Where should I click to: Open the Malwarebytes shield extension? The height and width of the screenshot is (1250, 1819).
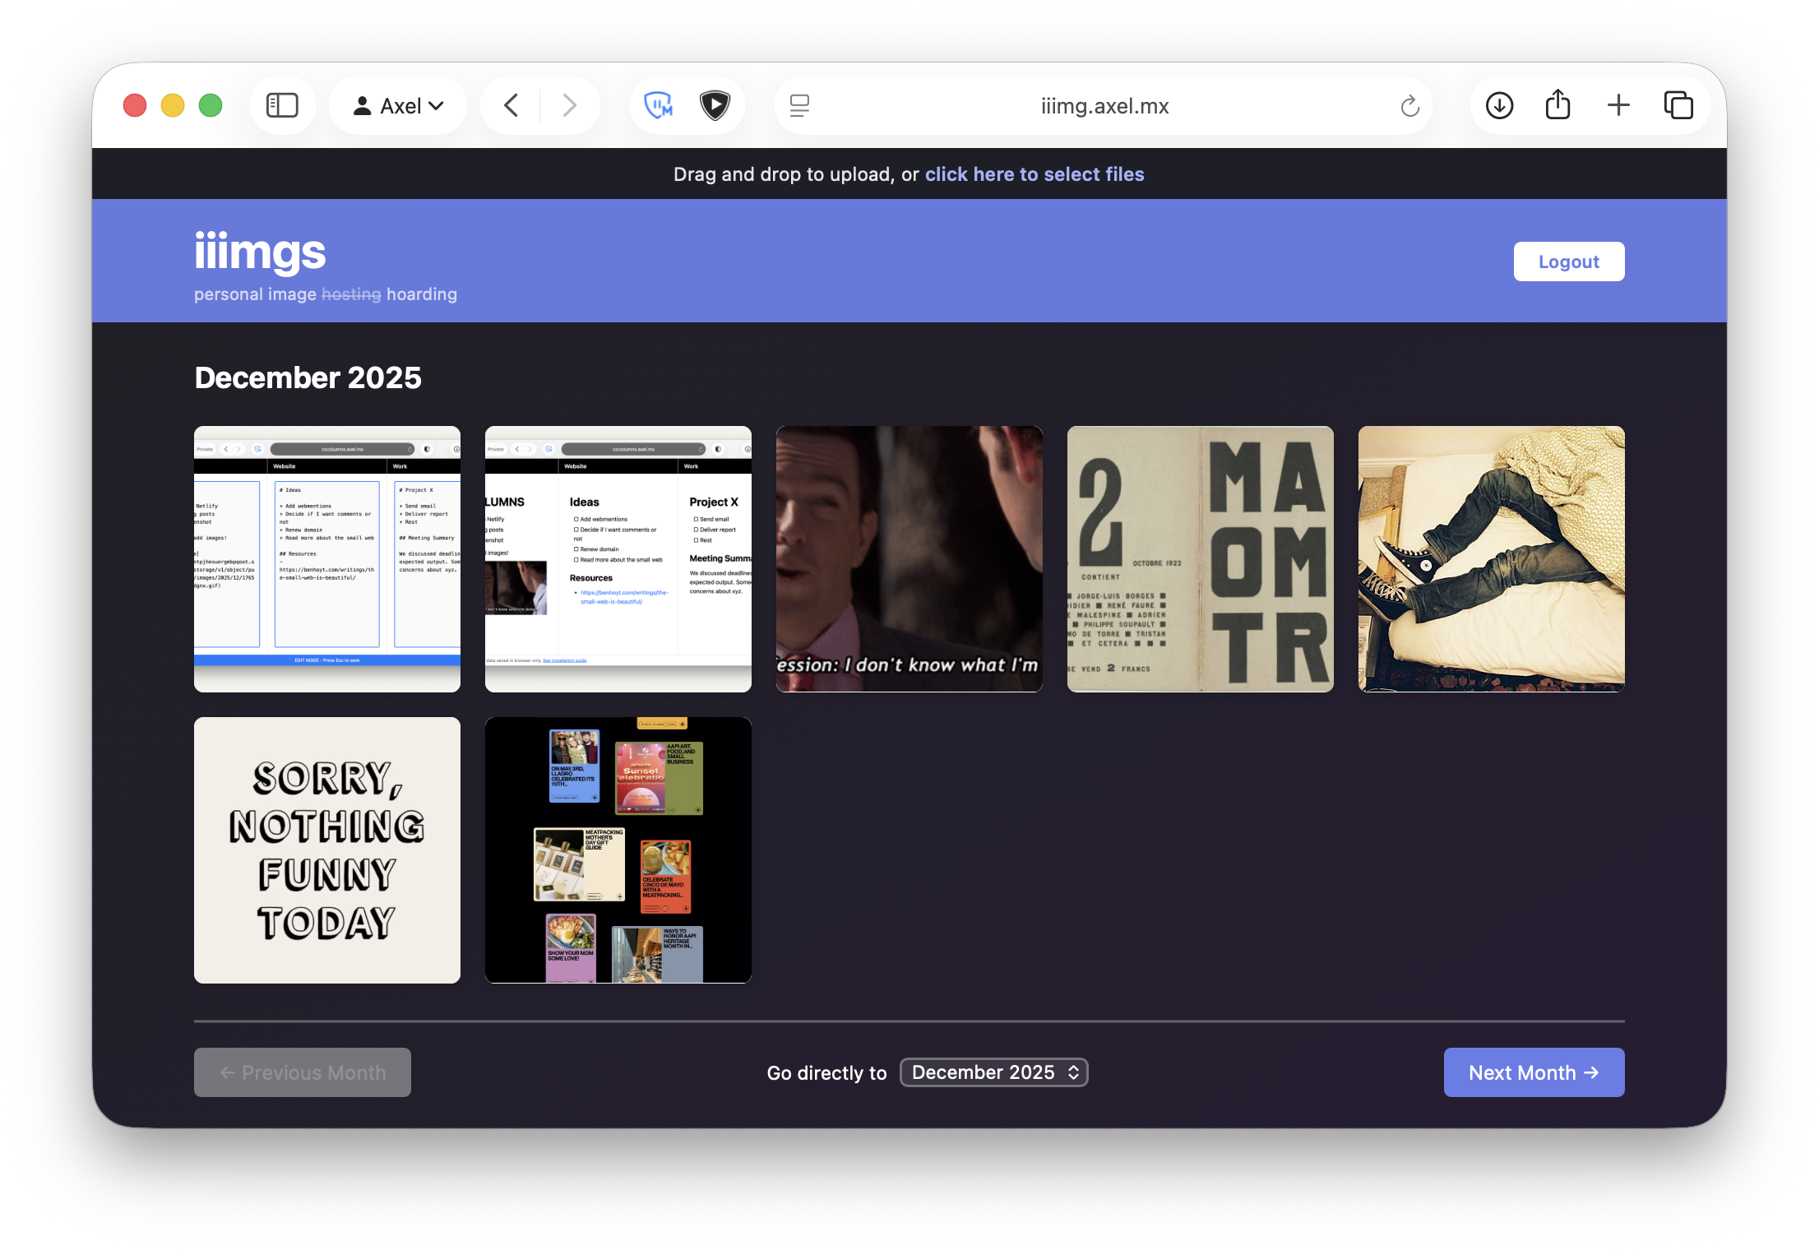[x=658, y=105]
